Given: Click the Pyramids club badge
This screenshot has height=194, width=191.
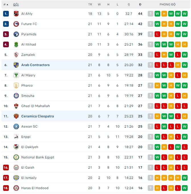Looking at the screenshot, I should click(x=16, y=34).
